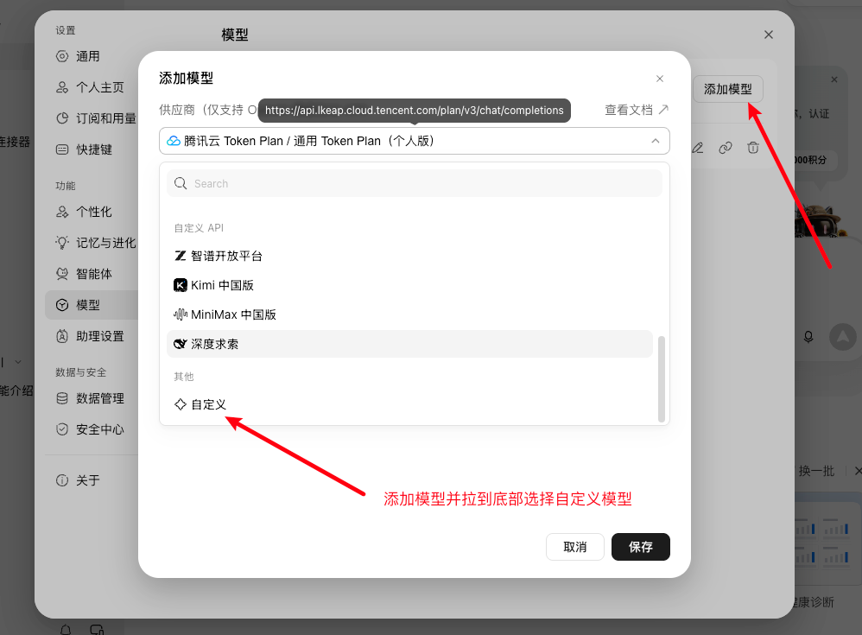Select 深度求索 from provider list
The width and height of the screenshot is (862, 635).
(x=409, y=344)
